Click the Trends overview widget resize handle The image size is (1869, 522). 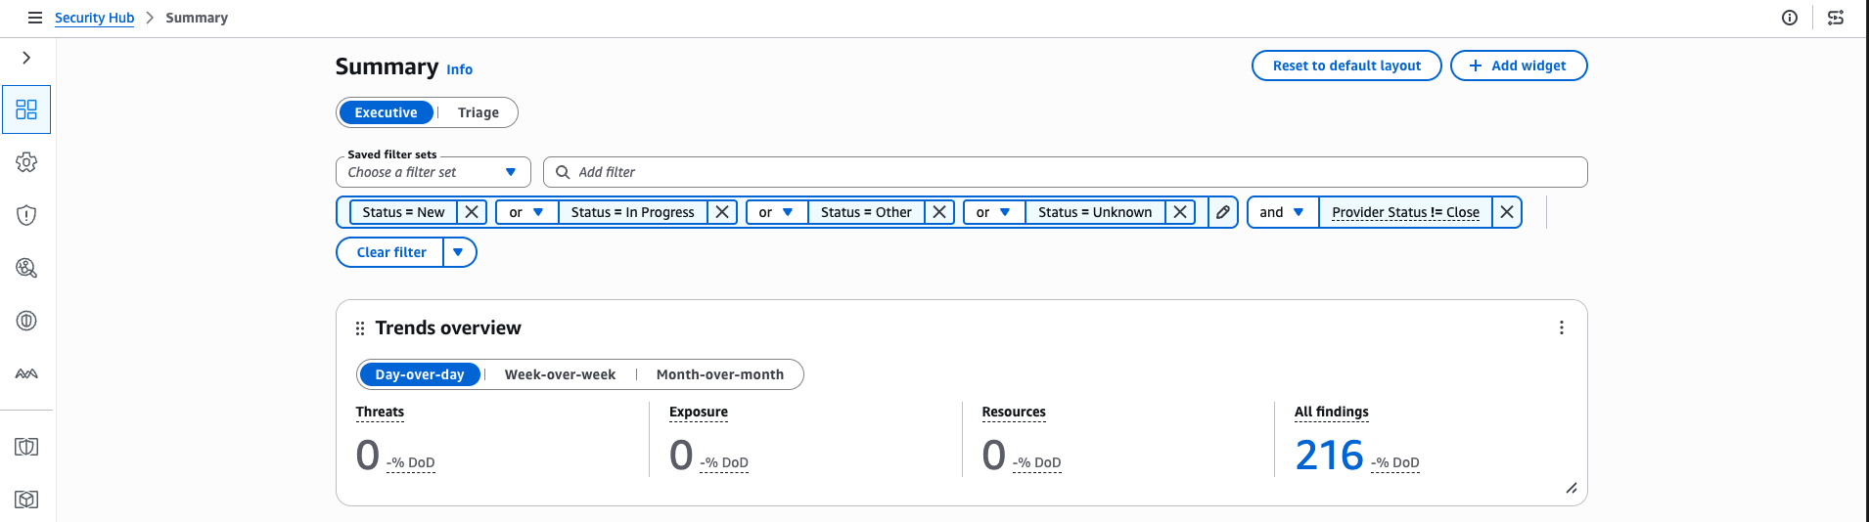(1572, 488)
